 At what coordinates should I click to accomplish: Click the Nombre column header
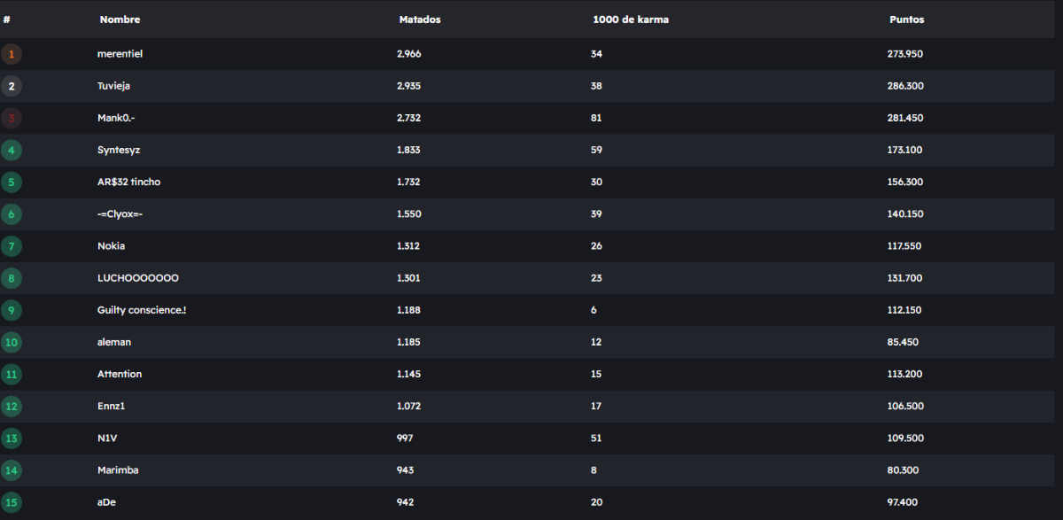click(x=120, y=19)
